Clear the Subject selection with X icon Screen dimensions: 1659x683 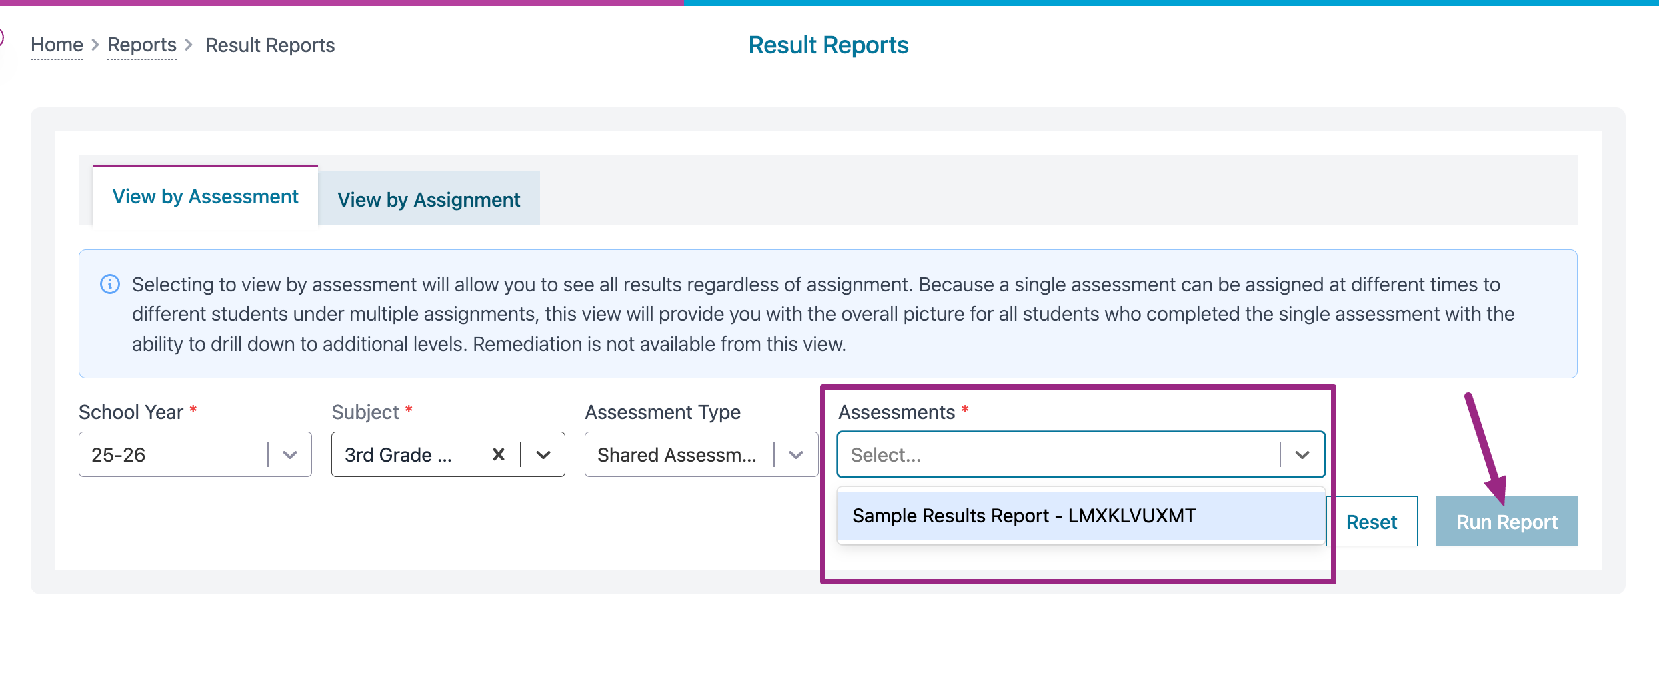pyautogui.click(x=498, y=454)
